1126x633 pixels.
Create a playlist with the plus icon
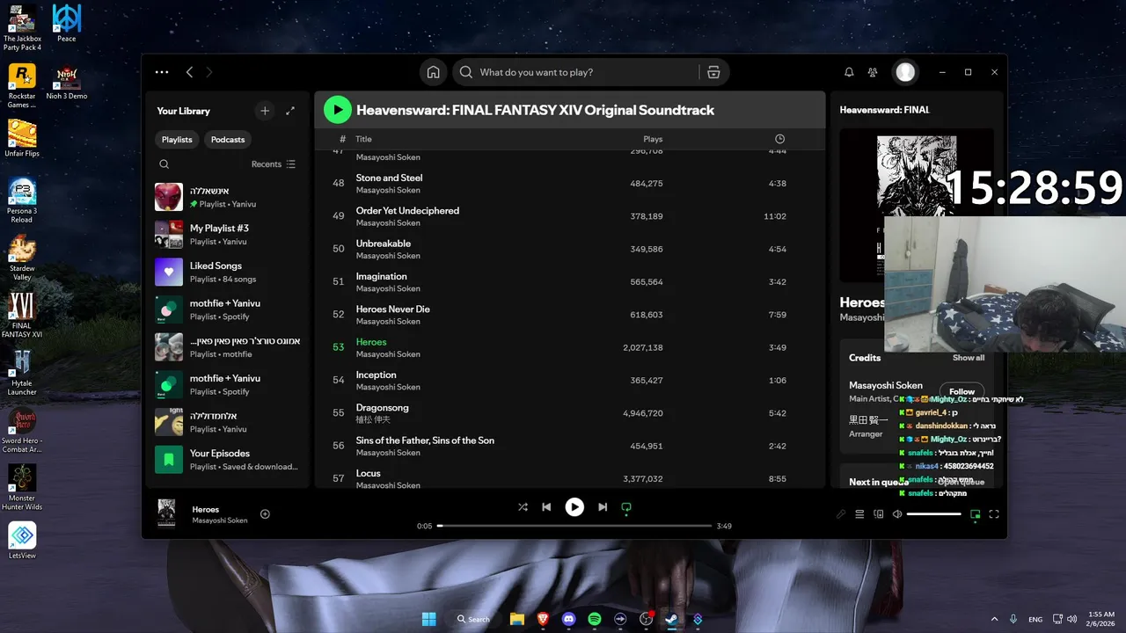pos(265,111)
